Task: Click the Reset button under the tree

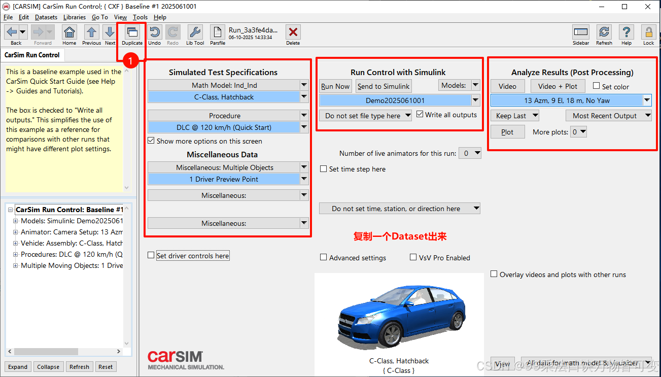Action: coord(106,367)
